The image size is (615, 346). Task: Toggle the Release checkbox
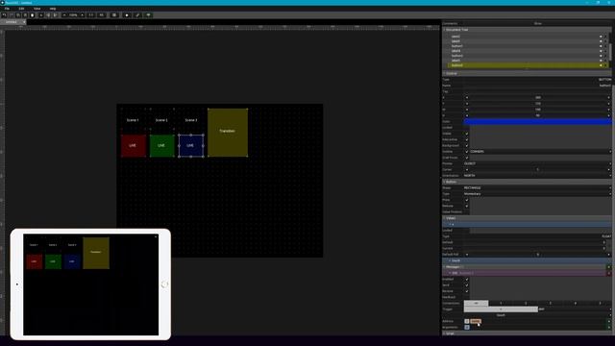click(467, 206)
